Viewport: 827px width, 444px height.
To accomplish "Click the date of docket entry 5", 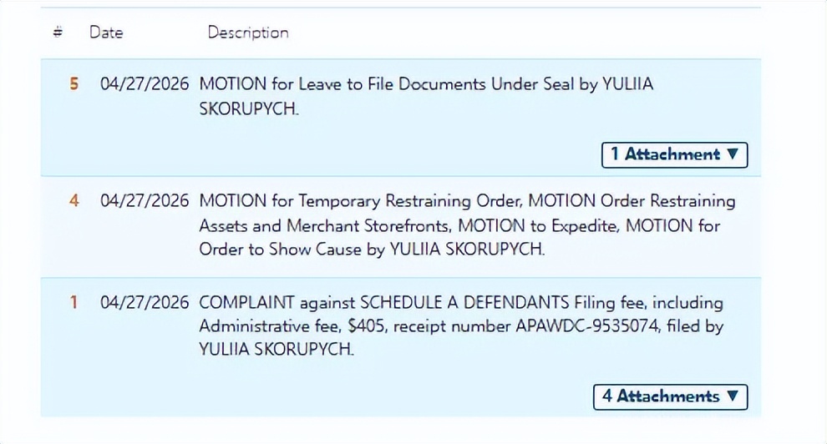I will [145, 84].
